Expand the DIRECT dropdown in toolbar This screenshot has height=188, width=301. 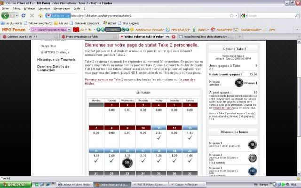(x=208, y=30)
